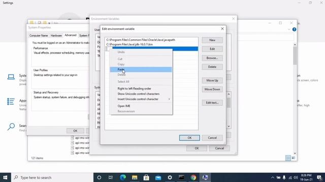This screenshot has height=182, width=325.
Task: Open Apps category icon in Settings
Action: [x=11, y=102]
